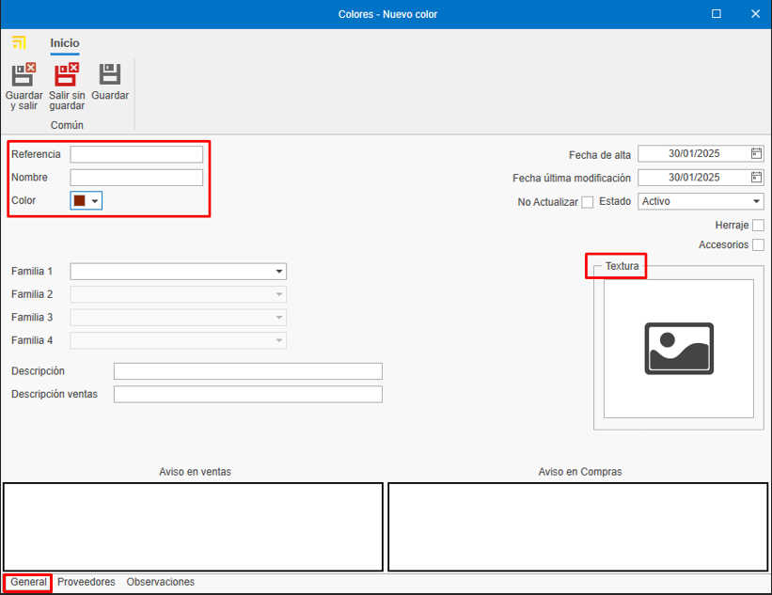Click into the Descripción ventas field

pos(248,395)
